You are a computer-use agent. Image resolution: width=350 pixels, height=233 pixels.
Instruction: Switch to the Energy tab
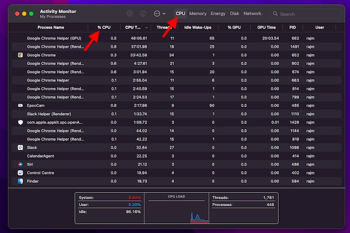click(218, 14)
